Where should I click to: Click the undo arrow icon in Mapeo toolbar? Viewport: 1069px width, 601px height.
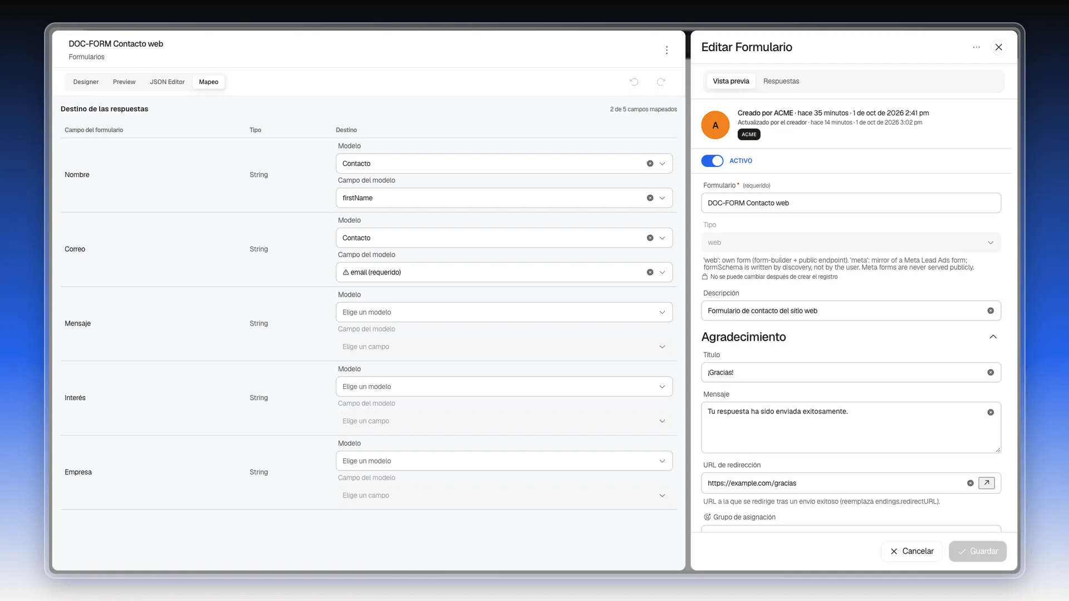coord(634,82)
